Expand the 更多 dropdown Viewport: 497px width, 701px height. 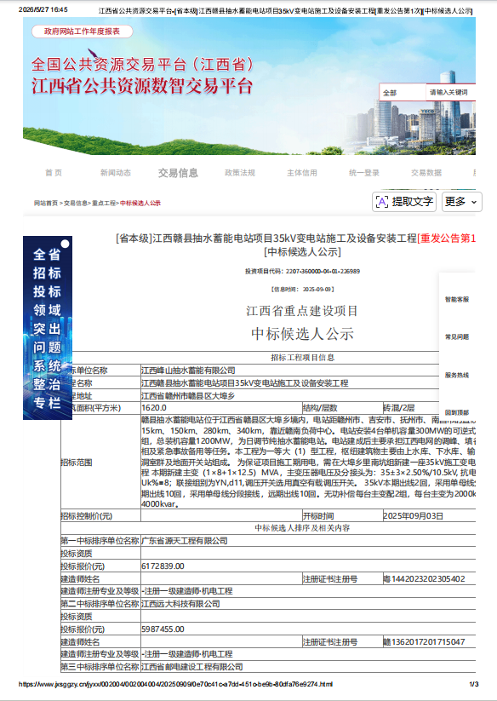tap(462, 202)
